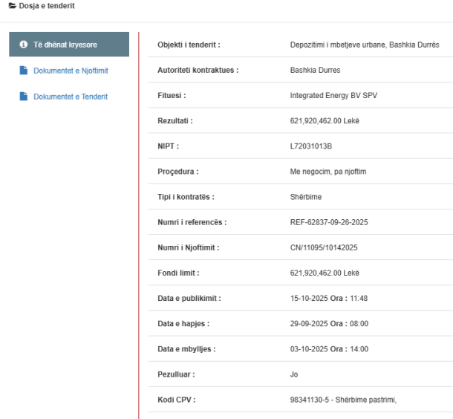
Task: Click reference number REF-62837-09-26-2025
Action: click(x=330, y=222)
